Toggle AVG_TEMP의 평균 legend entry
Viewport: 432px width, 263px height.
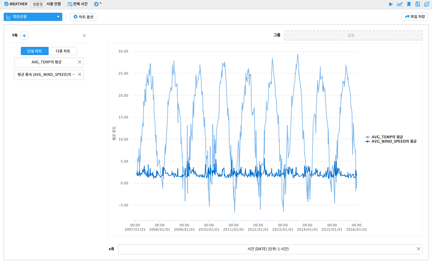(x=384, y=137)
